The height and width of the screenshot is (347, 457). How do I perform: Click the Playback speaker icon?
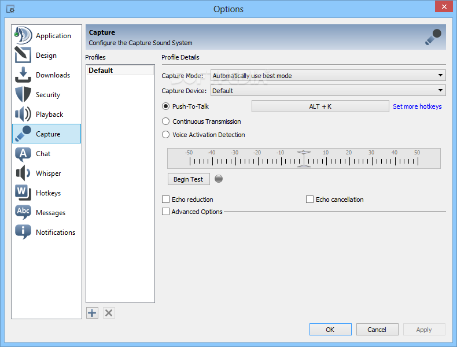click(23, 114)
